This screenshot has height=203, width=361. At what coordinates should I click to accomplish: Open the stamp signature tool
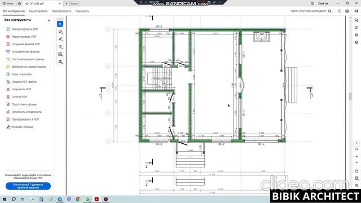[60, 61]
